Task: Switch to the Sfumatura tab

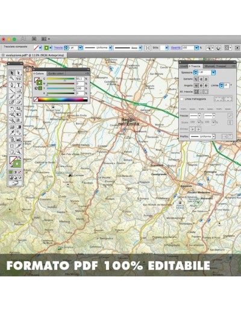Action: (209, 66)
